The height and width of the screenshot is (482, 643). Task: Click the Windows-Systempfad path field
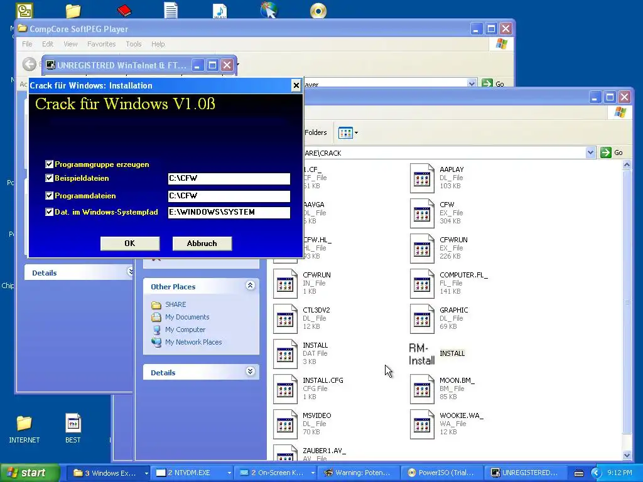coord(229,212)
